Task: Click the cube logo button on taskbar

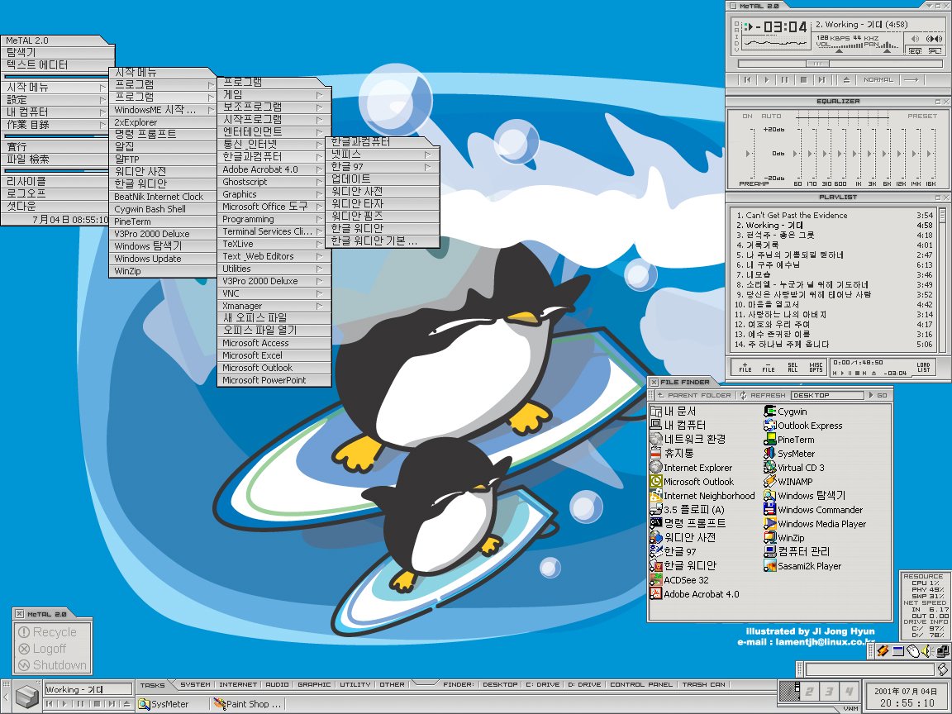Action: point(27,696)
